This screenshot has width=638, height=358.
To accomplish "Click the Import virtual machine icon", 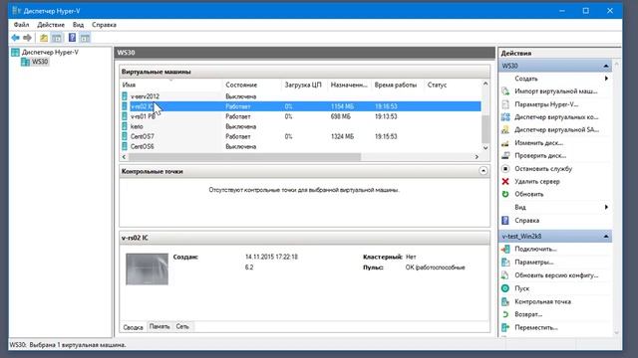I will [505, 91].
